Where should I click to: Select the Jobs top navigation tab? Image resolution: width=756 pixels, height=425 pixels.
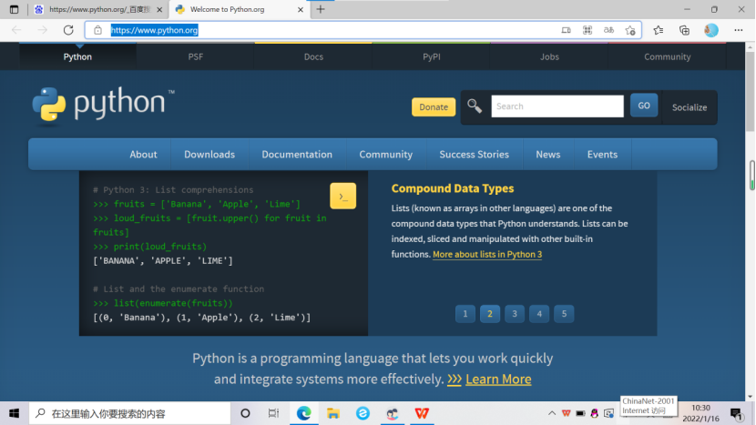click(549, 56)
